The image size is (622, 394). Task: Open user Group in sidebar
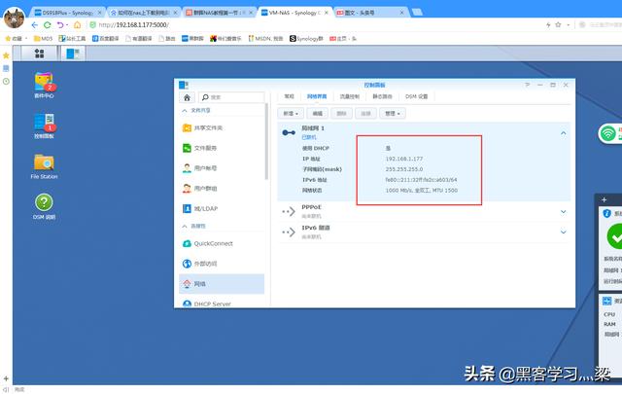pyautogui.click(x=222, y=189)
